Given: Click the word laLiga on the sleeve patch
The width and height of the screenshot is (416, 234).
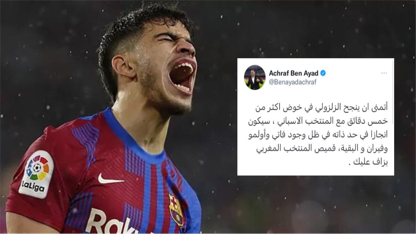Looking at the screenshot, I should click(33, 186).
